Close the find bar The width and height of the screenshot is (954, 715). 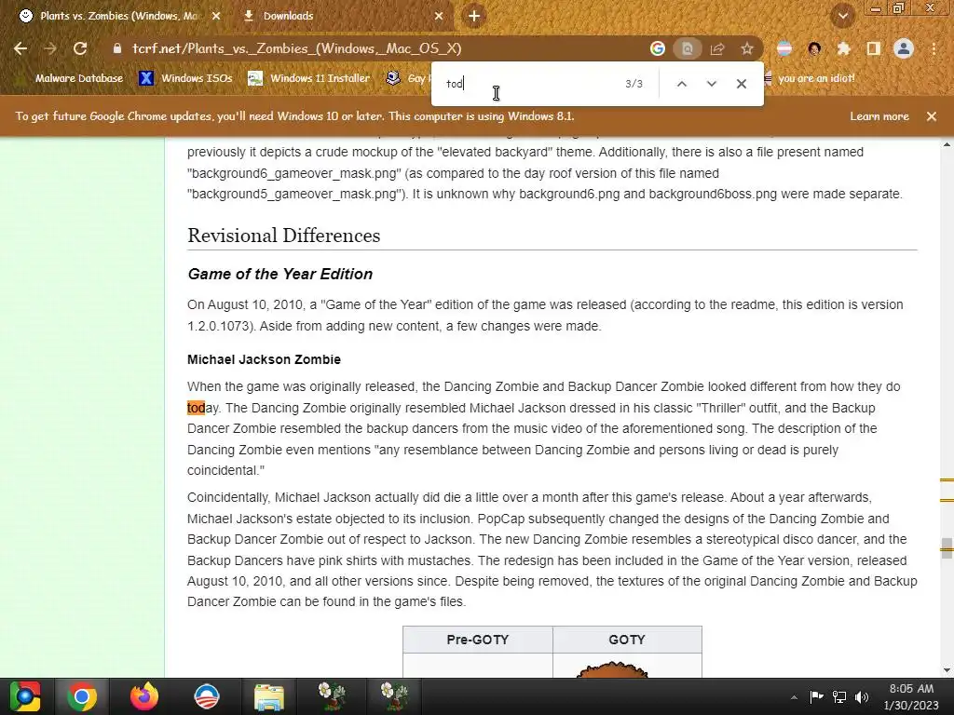pyautogui.click(x=741, y=84)
